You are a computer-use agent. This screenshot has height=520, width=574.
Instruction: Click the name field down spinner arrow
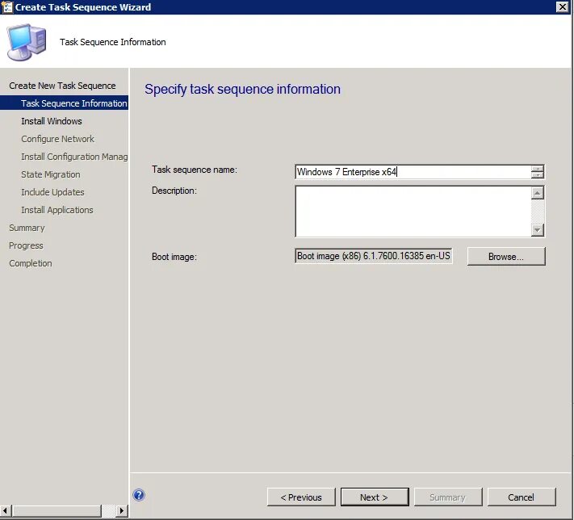pos(538,175)
